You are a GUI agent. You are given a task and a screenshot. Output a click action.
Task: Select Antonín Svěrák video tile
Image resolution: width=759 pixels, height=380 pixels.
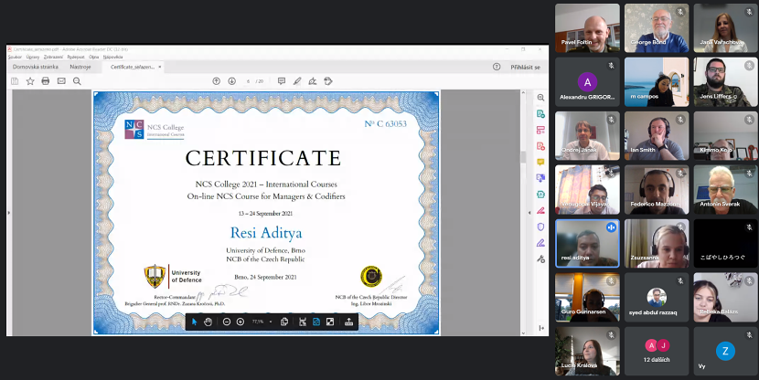(x=725, y=189)
